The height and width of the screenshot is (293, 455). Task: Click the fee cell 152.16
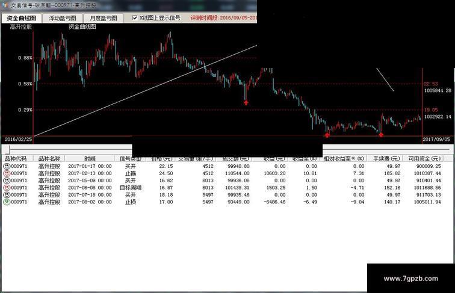pos(392,188)
